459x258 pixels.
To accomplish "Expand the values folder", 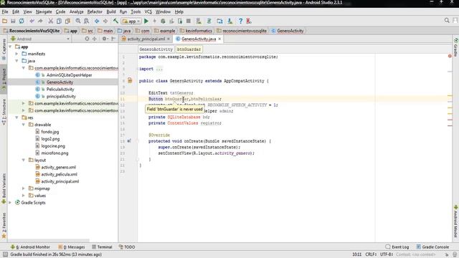I will coord(24,196).
